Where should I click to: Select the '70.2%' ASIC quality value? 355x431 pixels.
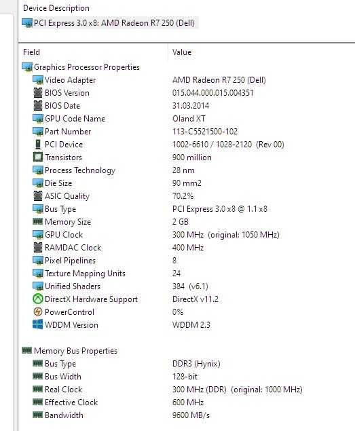(x=183, y=196)
